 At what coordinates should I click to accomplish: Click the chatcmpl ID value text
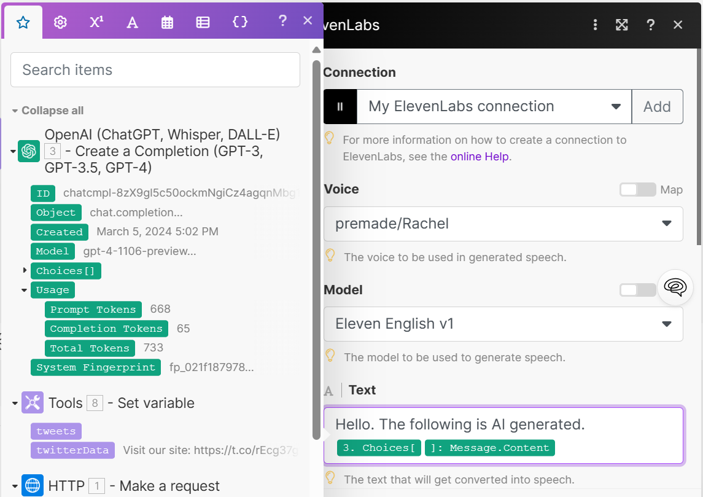click(181, 193)
